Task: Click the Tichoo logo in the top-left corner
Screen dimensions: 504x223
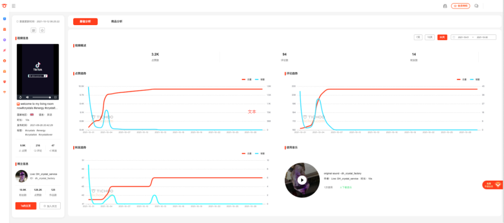Action: (4, 6)
